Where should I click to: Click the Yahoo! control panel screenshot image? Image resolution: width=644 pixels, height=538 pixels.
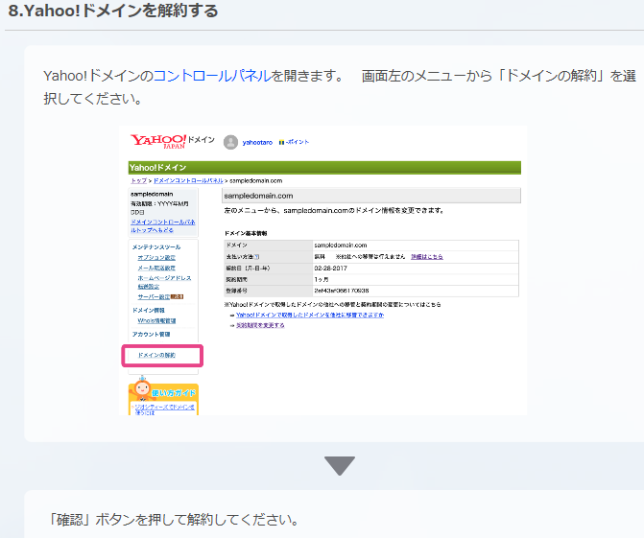click(x=322, y=270)
